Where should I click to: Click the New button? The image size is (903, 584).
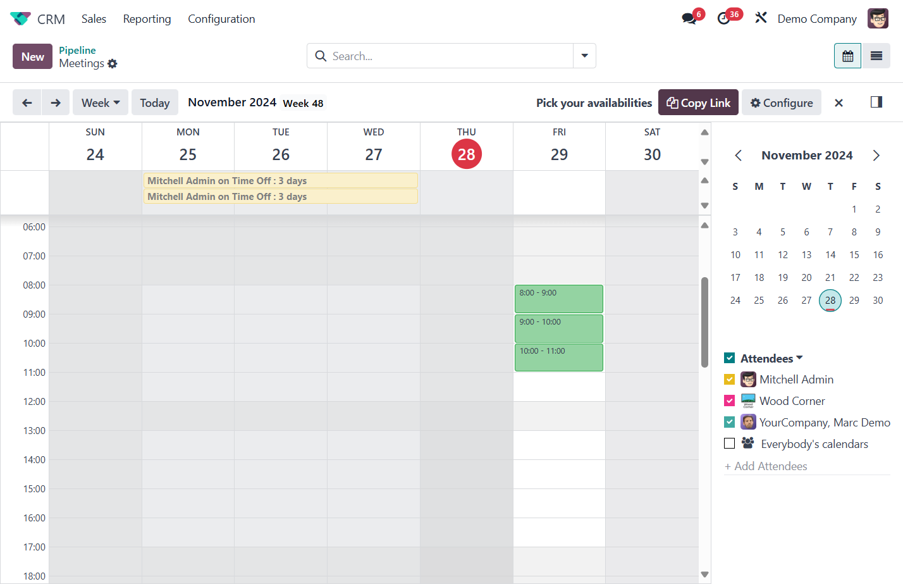pyautogui.click(x=32, y=56)
